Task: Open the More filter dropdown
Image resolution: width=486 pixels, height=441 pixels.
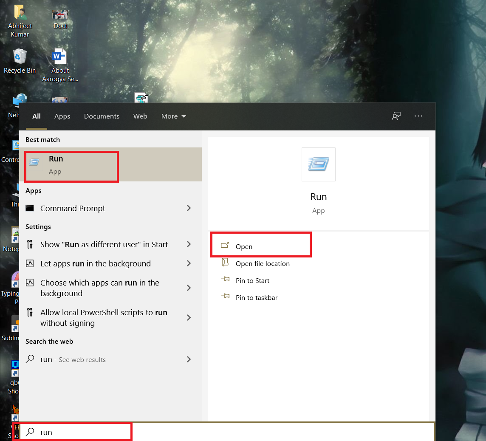Action: click(x=173, y=116)
